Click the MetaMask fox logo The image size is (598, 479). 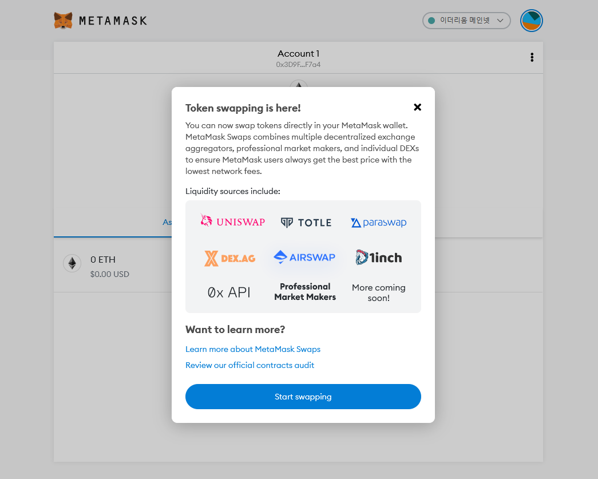(63, 20)
